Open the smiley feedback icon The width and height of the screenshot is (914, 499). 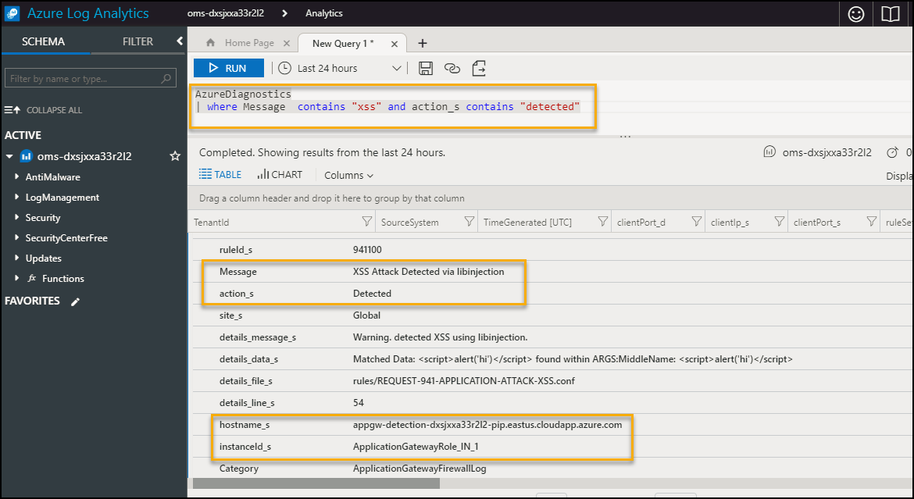[855, 13]
